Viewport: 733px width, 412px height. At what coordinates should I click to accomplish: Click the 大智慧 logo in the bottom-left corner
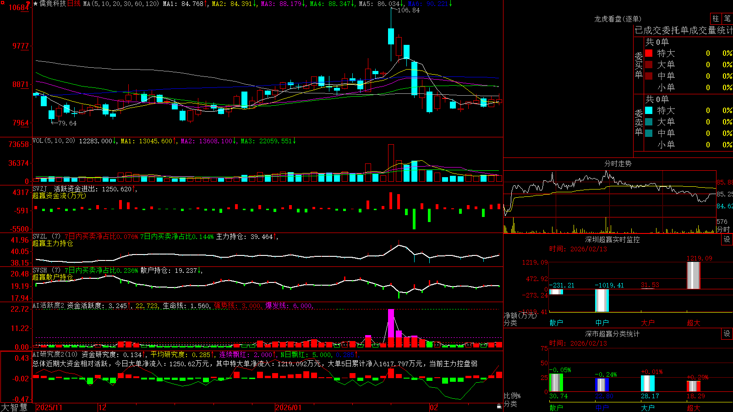pos(14,407)
